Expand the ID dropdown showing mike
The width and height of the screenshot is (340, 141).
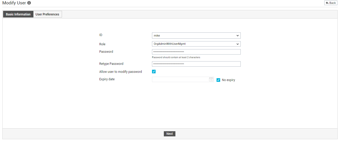click(196, 36)
